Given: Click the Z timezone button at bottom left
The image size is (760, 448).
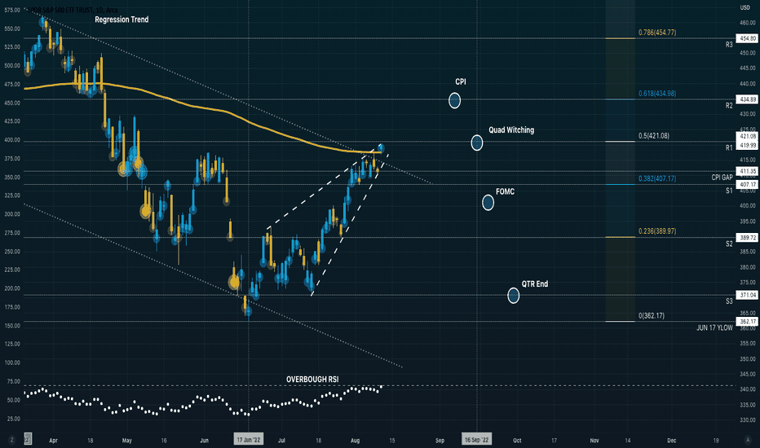Looking at the screenshot, I should (11, 440).
